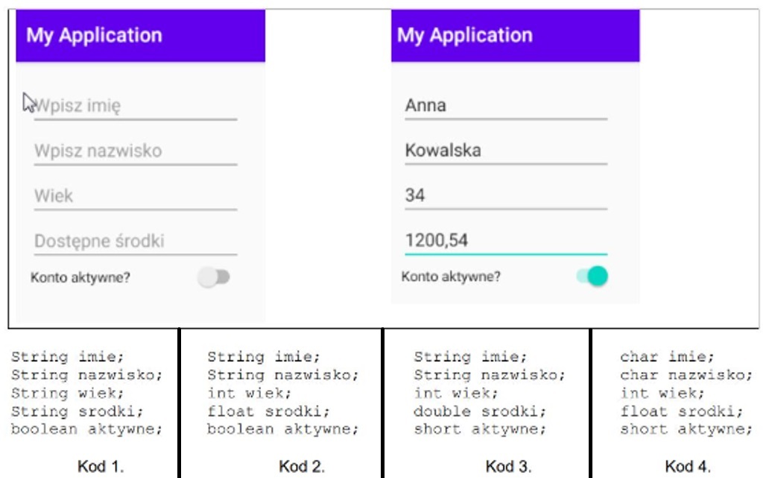Viewport: 772px width, 478px height.
Task: Click the right 'My Application' title bar
Action: 516,36
